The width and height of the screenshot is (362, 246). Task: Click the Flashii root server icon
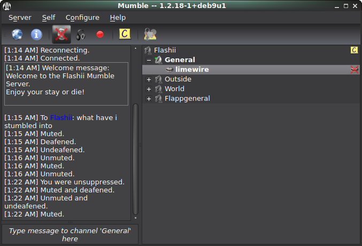pyautogui.click(x=148, y=50)
